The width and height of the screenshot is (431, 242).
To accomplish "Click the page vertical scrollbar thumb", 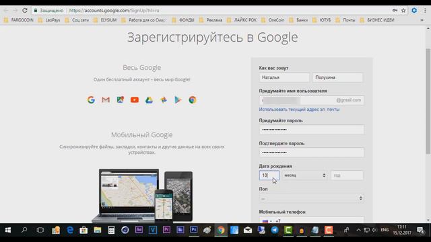I will (428, 101).
